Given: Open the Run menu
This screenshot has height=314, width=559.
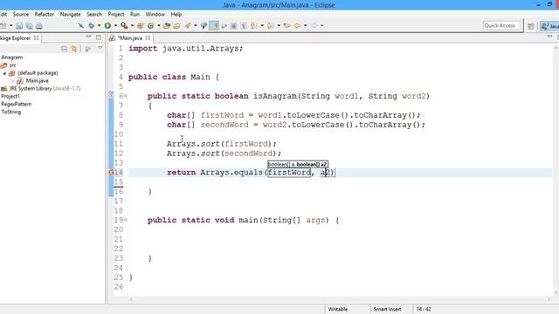Looking at the screenshot, I should [x=135, y=14].
